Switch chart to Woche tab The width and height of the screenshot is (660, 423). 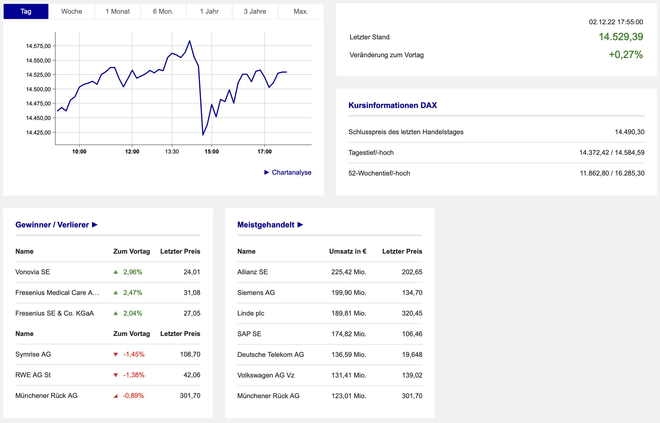[x=72, y=11]
